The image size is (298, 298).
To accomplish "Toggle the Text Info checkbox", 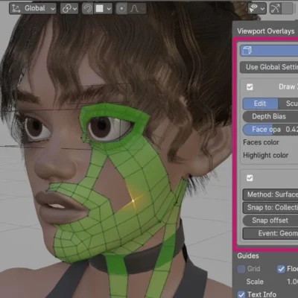I will [x=241, y=294].
